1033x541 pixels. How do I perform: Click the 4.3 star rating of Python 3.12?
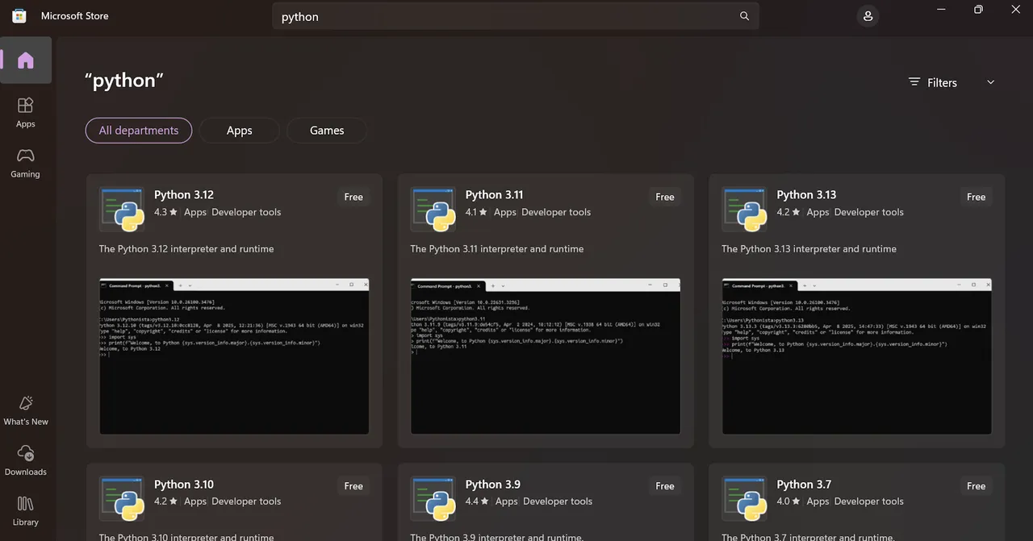[x=165, y=212]
